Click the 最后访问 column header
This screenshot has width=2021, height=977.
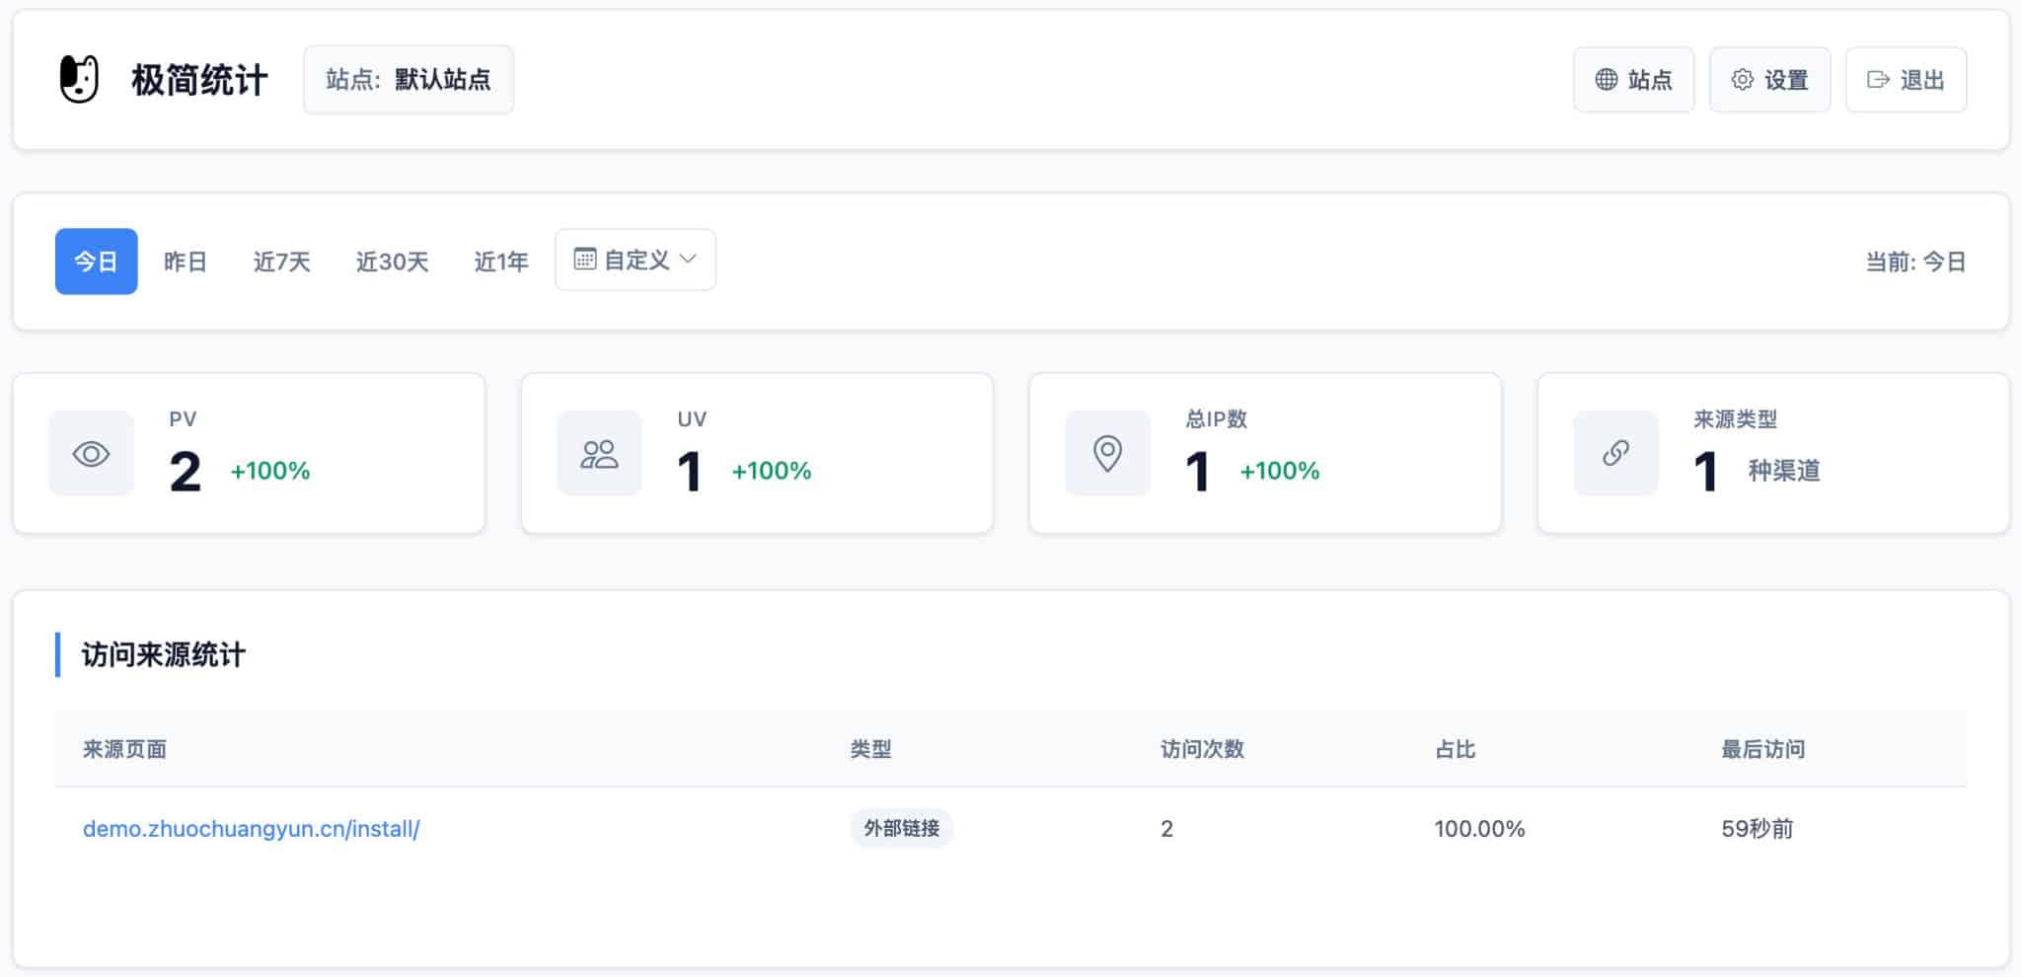point(1762,749)
